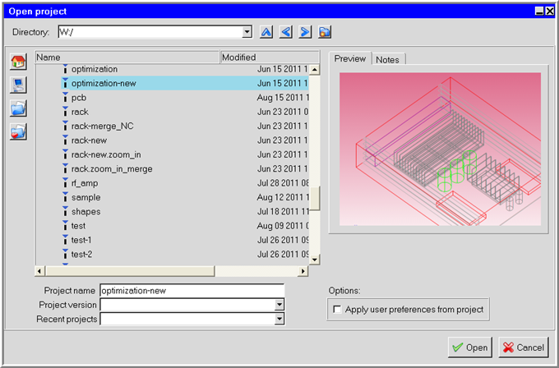Select the rack-new.zoom_in project
559x368 pixels.
(x=185, y=154)
